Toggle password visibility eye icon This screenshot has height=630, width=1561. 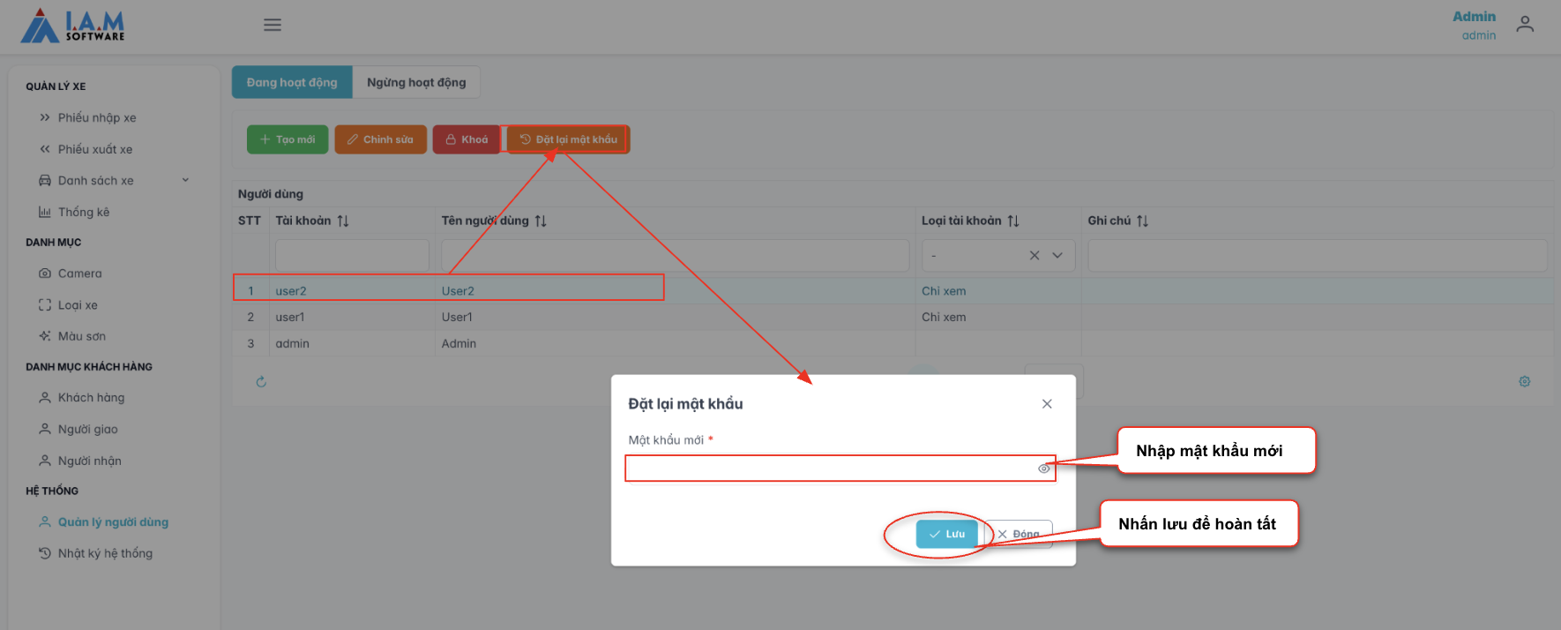pos(1043,469)
